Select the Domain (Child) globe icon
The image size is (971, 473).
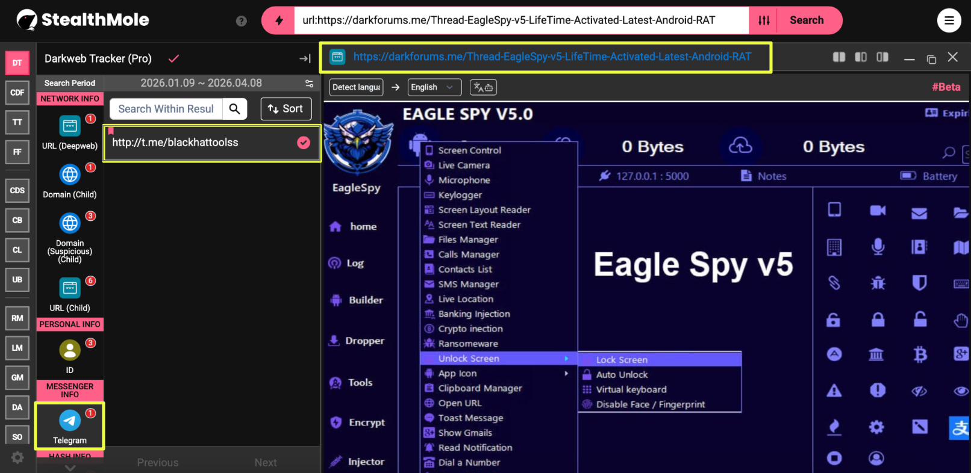70,175
